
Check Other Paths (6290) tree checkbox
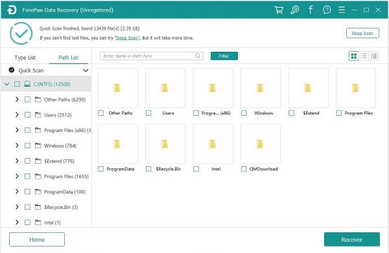point(27,100)
